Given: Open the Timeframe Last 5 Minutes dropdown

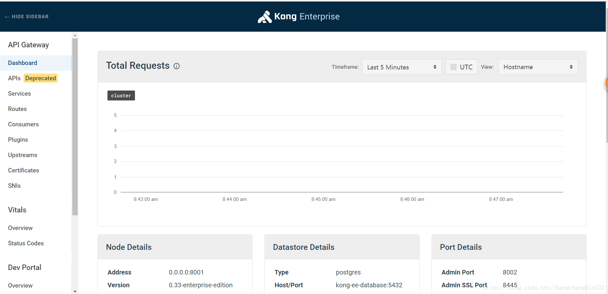Looking at the screenshot, I should 402,67.
